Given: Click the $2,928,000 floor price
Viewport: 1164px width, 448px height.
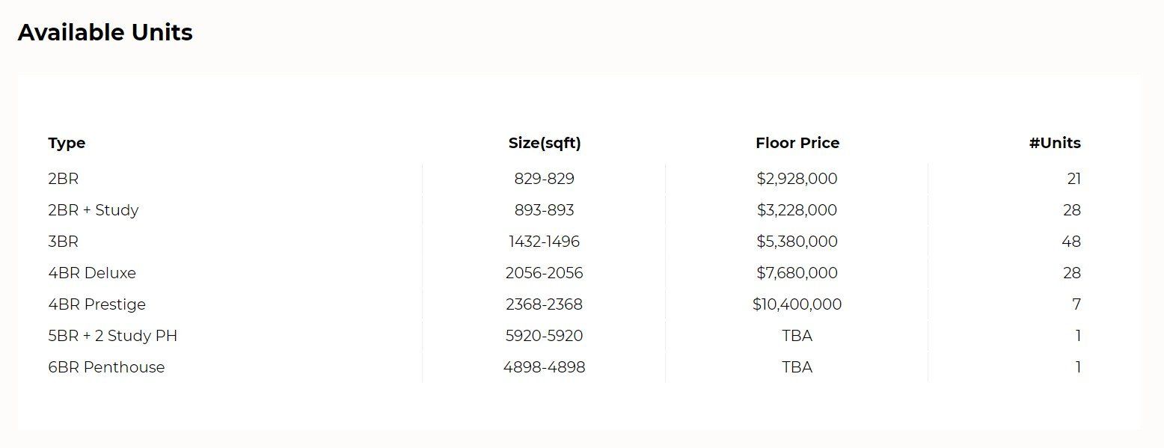Looking at the screenshot, I should 797,179.
